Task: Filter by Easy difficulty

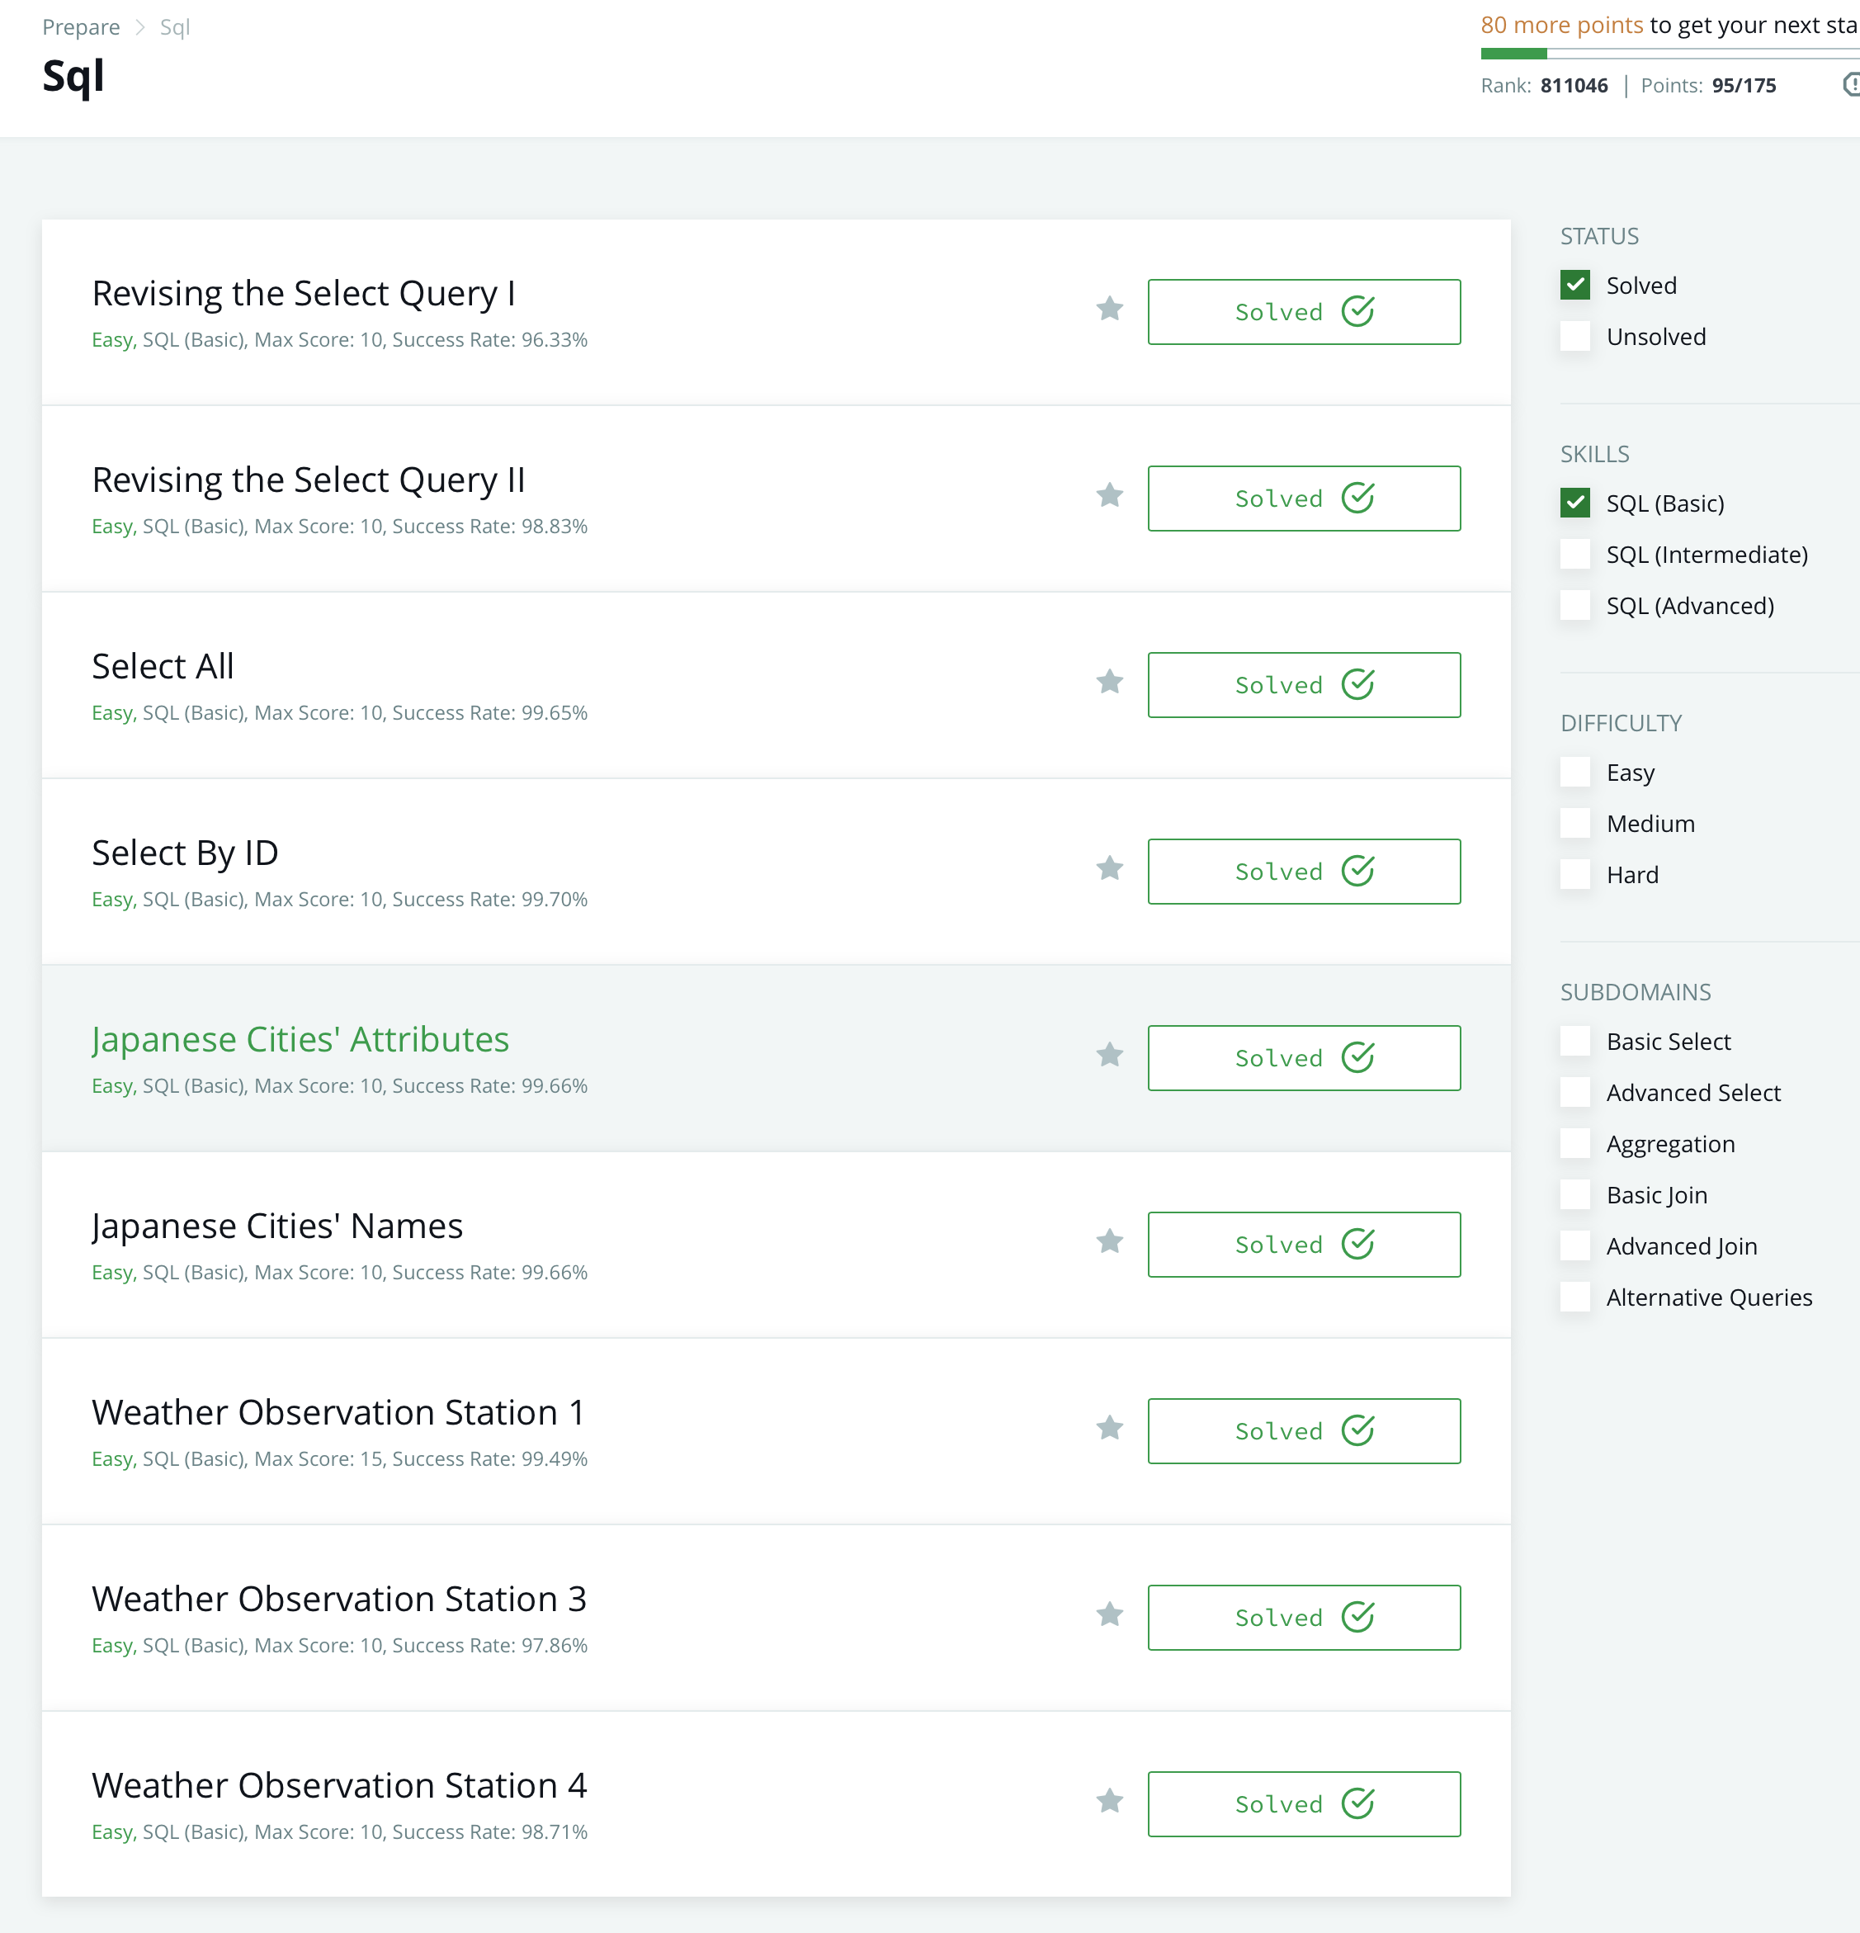Action: pos(1575,773)
